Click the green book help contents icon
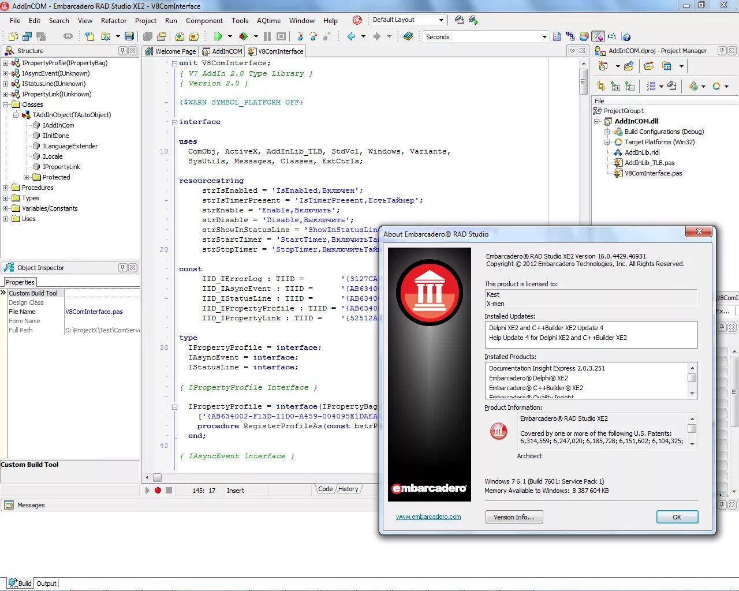Screen dimensions: 739x591 tap(408, 36)
